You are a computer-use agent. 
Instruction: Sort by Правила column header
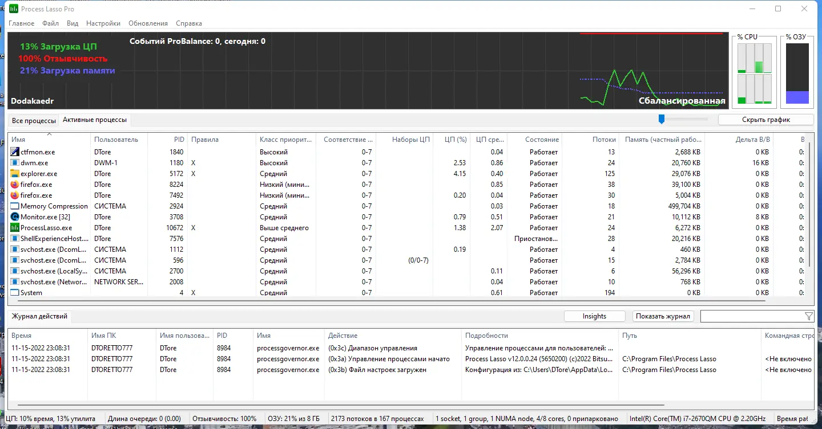pos(221,140)
